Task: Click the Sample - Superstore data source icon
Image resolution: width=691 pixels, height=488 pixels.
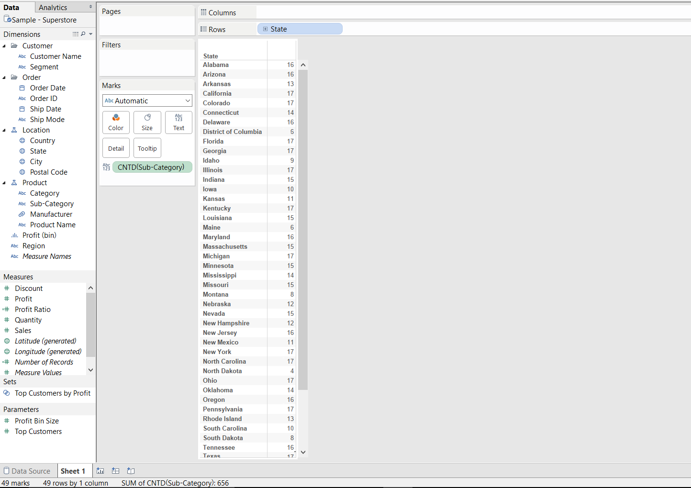Action: click(7, 19)
